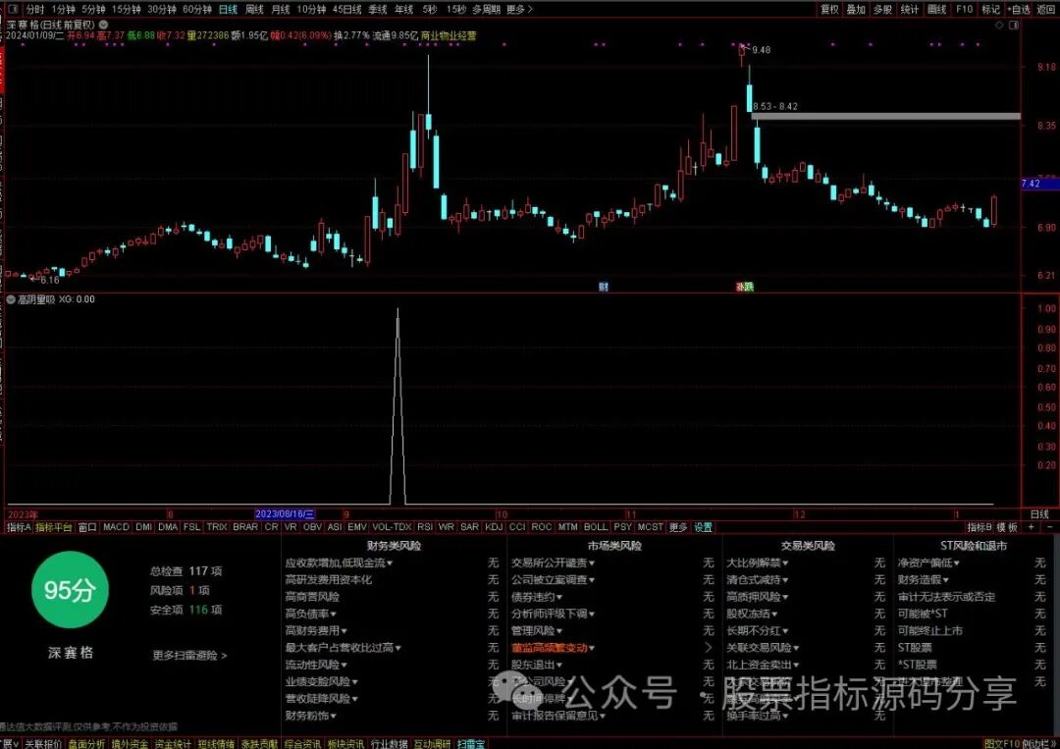The image size is (1060, 749).
Task: Click the split panel icon at chart top right
Action: (x=1013, y=25)
